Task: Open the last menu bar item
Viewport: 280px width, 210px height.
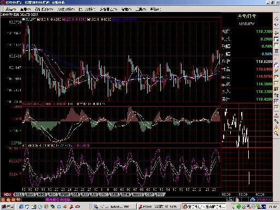Action: click(x=155, y=9)
